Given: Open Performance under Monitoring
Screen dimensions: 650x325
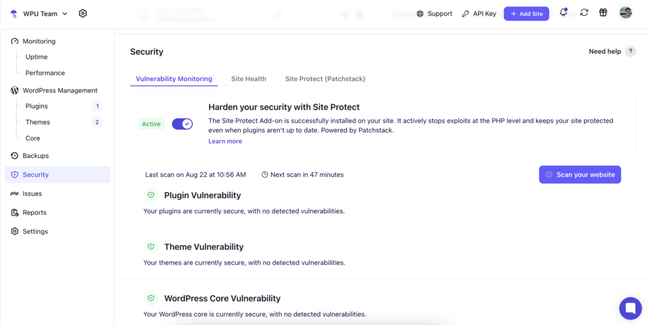Looking at the screenshot, I should pos(45,73).
